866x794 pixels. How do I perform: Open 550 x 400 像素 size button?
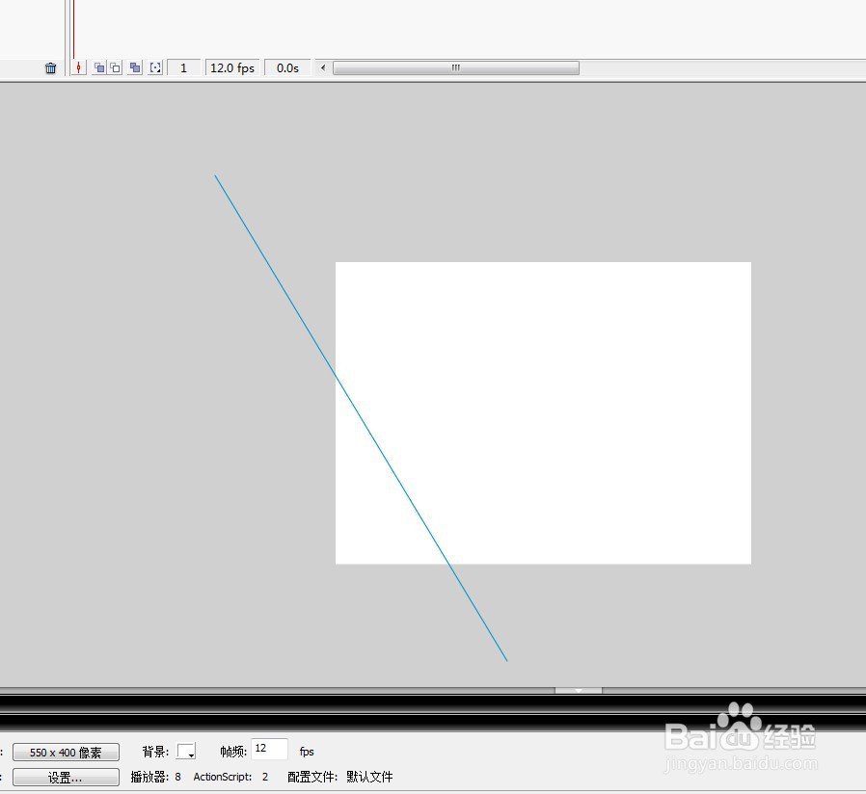(x=66, y=752)
